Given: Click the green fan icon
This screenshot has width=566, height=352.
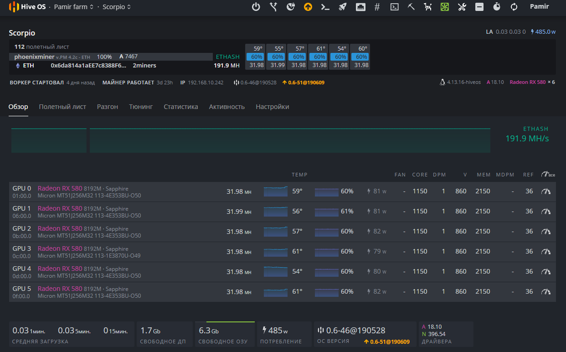Looking at the screenshot, I should click(445, 7).
